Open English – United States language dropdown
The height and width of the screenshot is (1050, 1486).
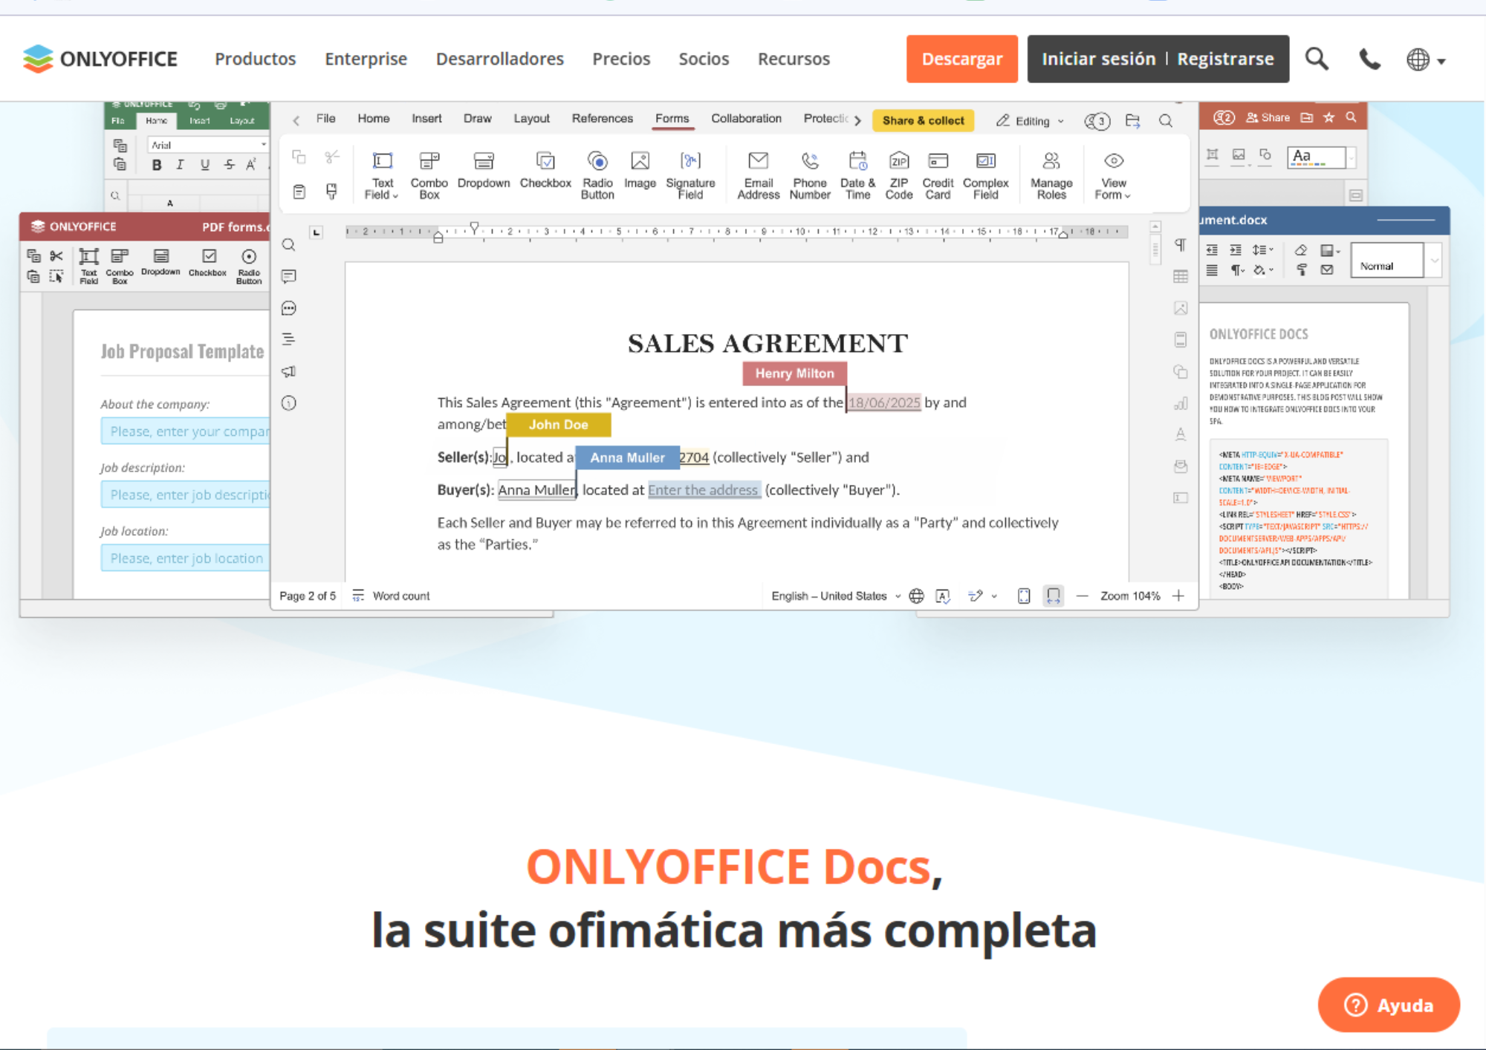(x=836, y=596)
